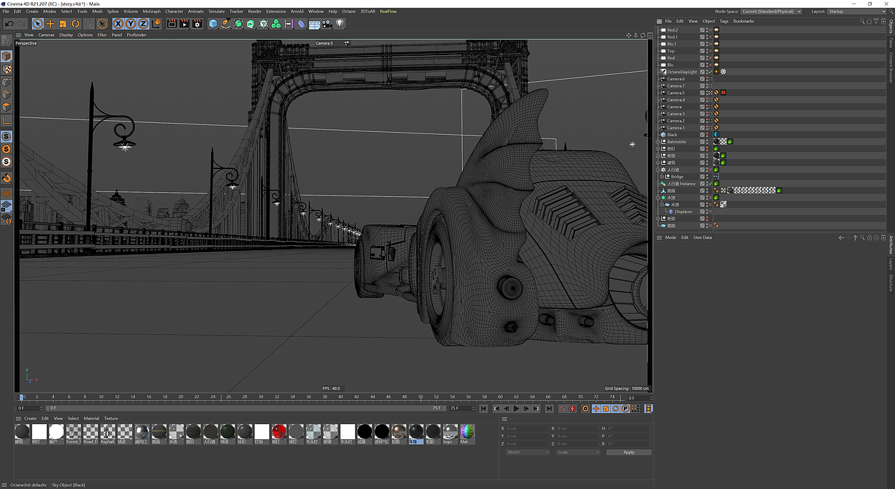The image size is (895, 489).
Task: Open the Render menu
Action: pos(255,11)
